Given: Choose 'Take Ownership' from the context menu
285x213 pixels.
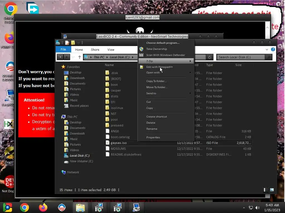Looking at the screenshot, I should tap(156, 49).
